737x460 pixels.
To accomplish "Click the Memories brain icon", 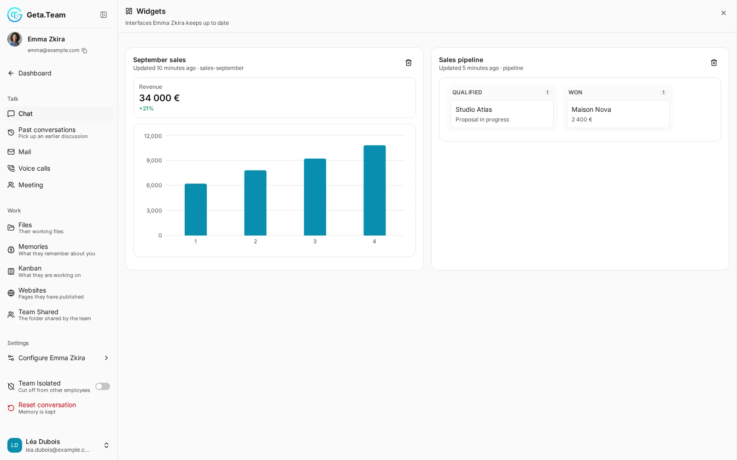I will point(11,250).
